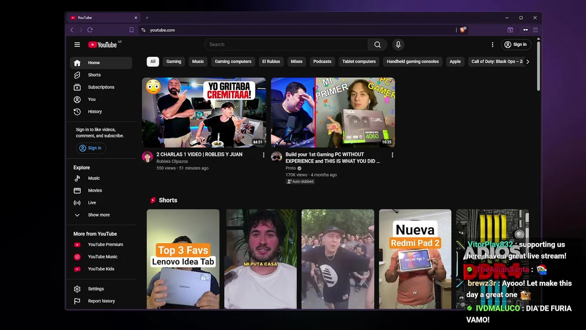Viewport: 586px width, 330px height.
Task: Open YouTube Premium link
Action: (x=101, y=245)
